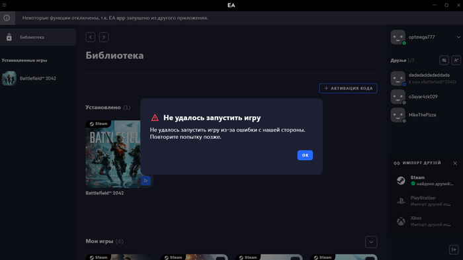Click the Steam logo in friend import

[401, 181]
